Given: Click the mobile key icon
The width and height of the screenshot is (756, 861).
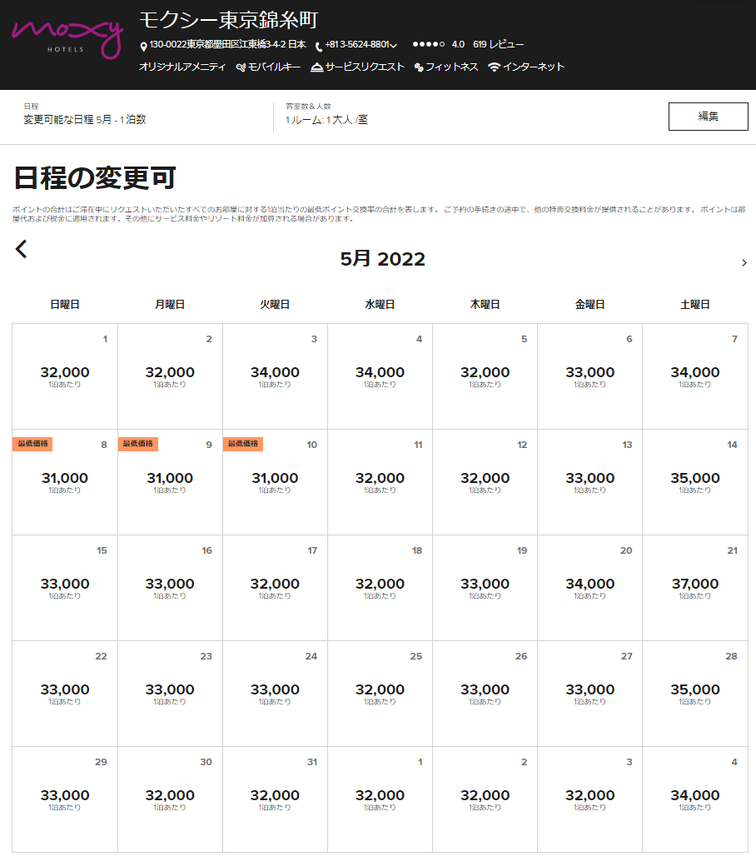Looking at the screenshot, I should tap(241, 67).
